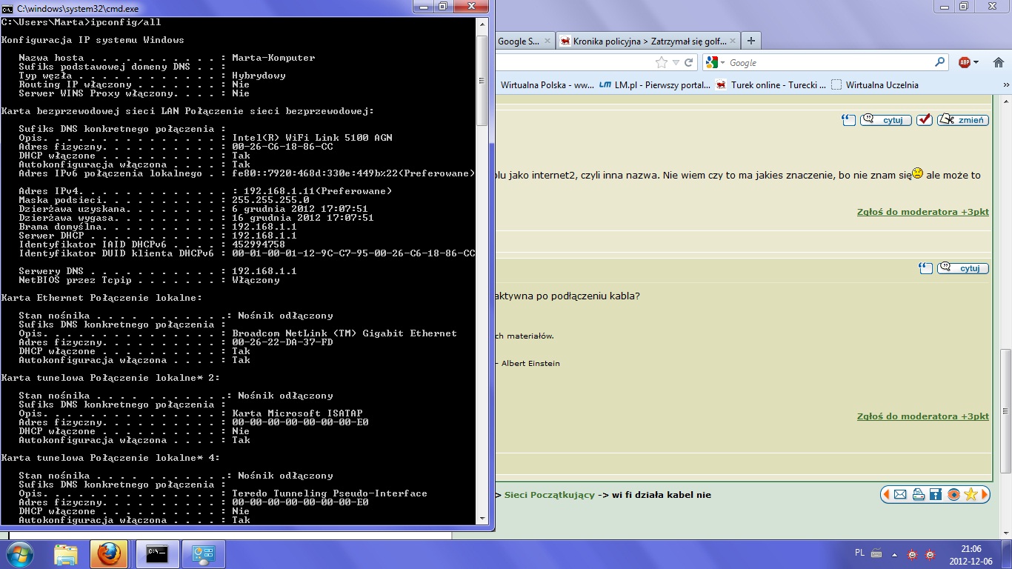Click the smiley emoticon in the post text
The height and width of the screenshot is (569, 1012).
pos(917,174)
